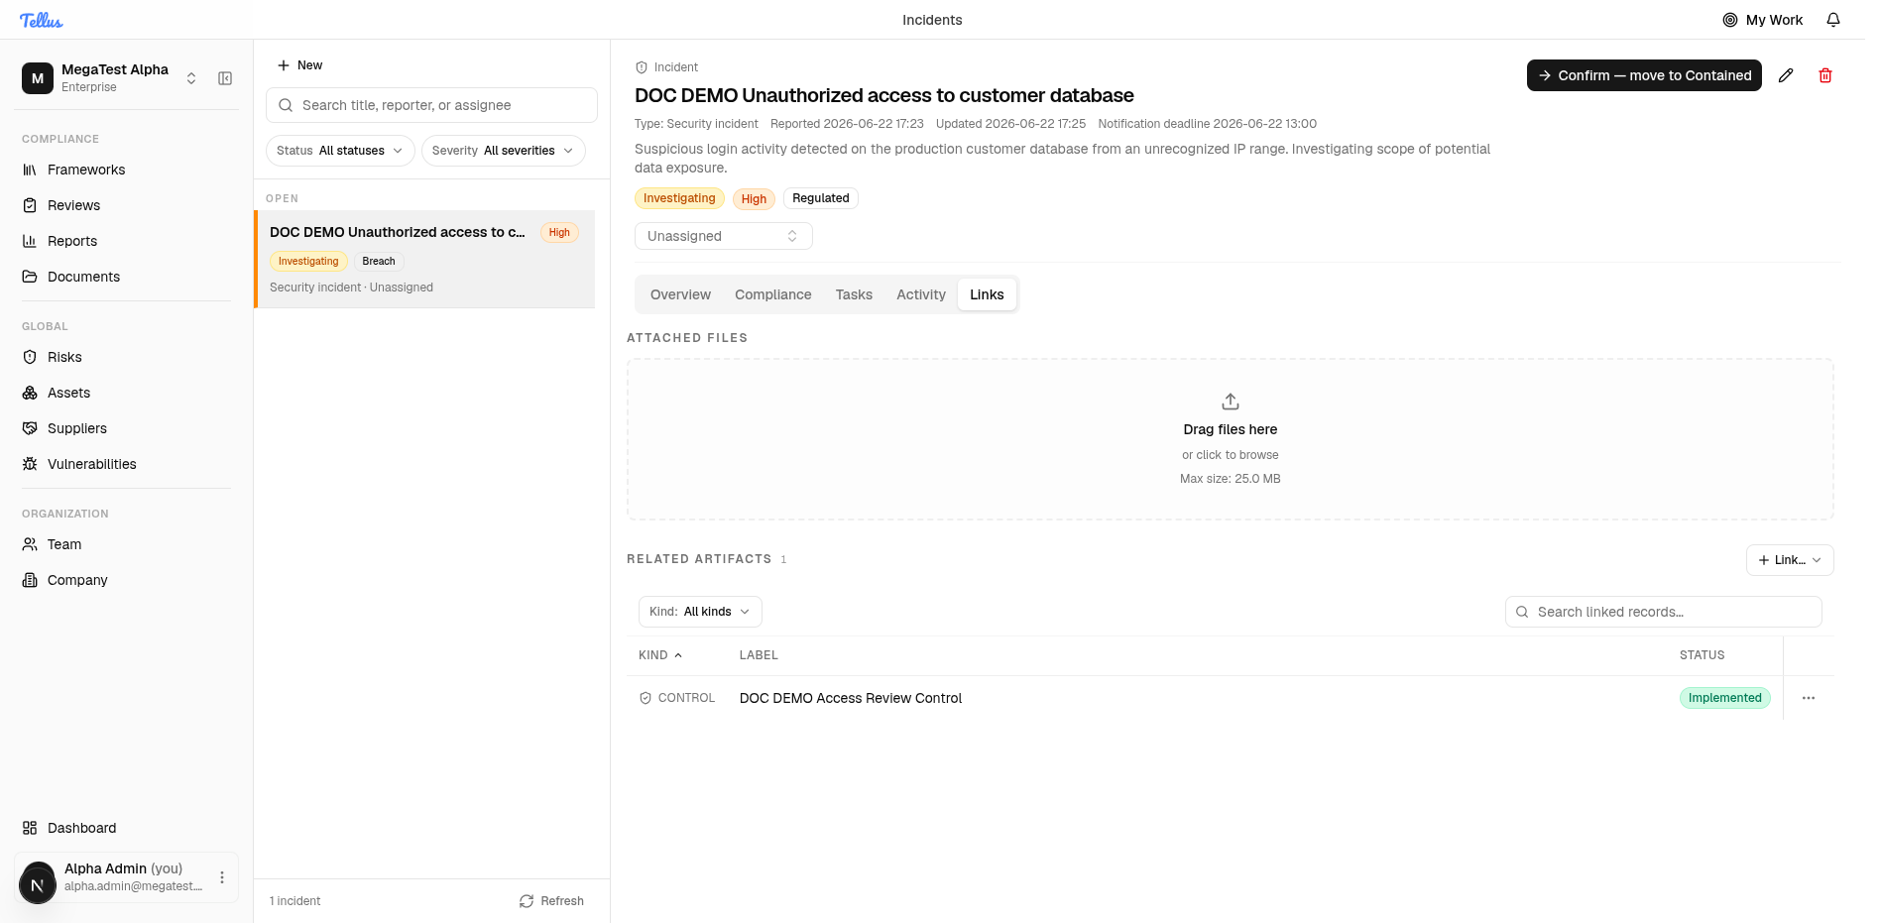The height and width of the screenshot is (923, 1880).
Task: Switch to the Overview tab
Action: [680, 294]
